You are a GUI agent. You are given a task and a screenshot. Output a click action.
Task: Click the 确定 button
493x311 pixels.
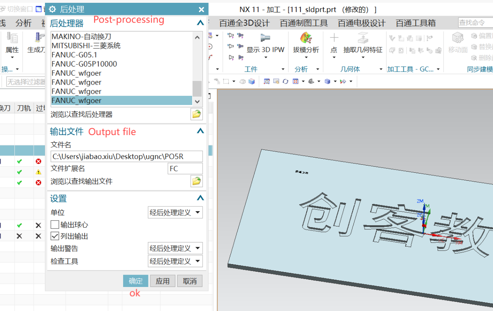136,281
